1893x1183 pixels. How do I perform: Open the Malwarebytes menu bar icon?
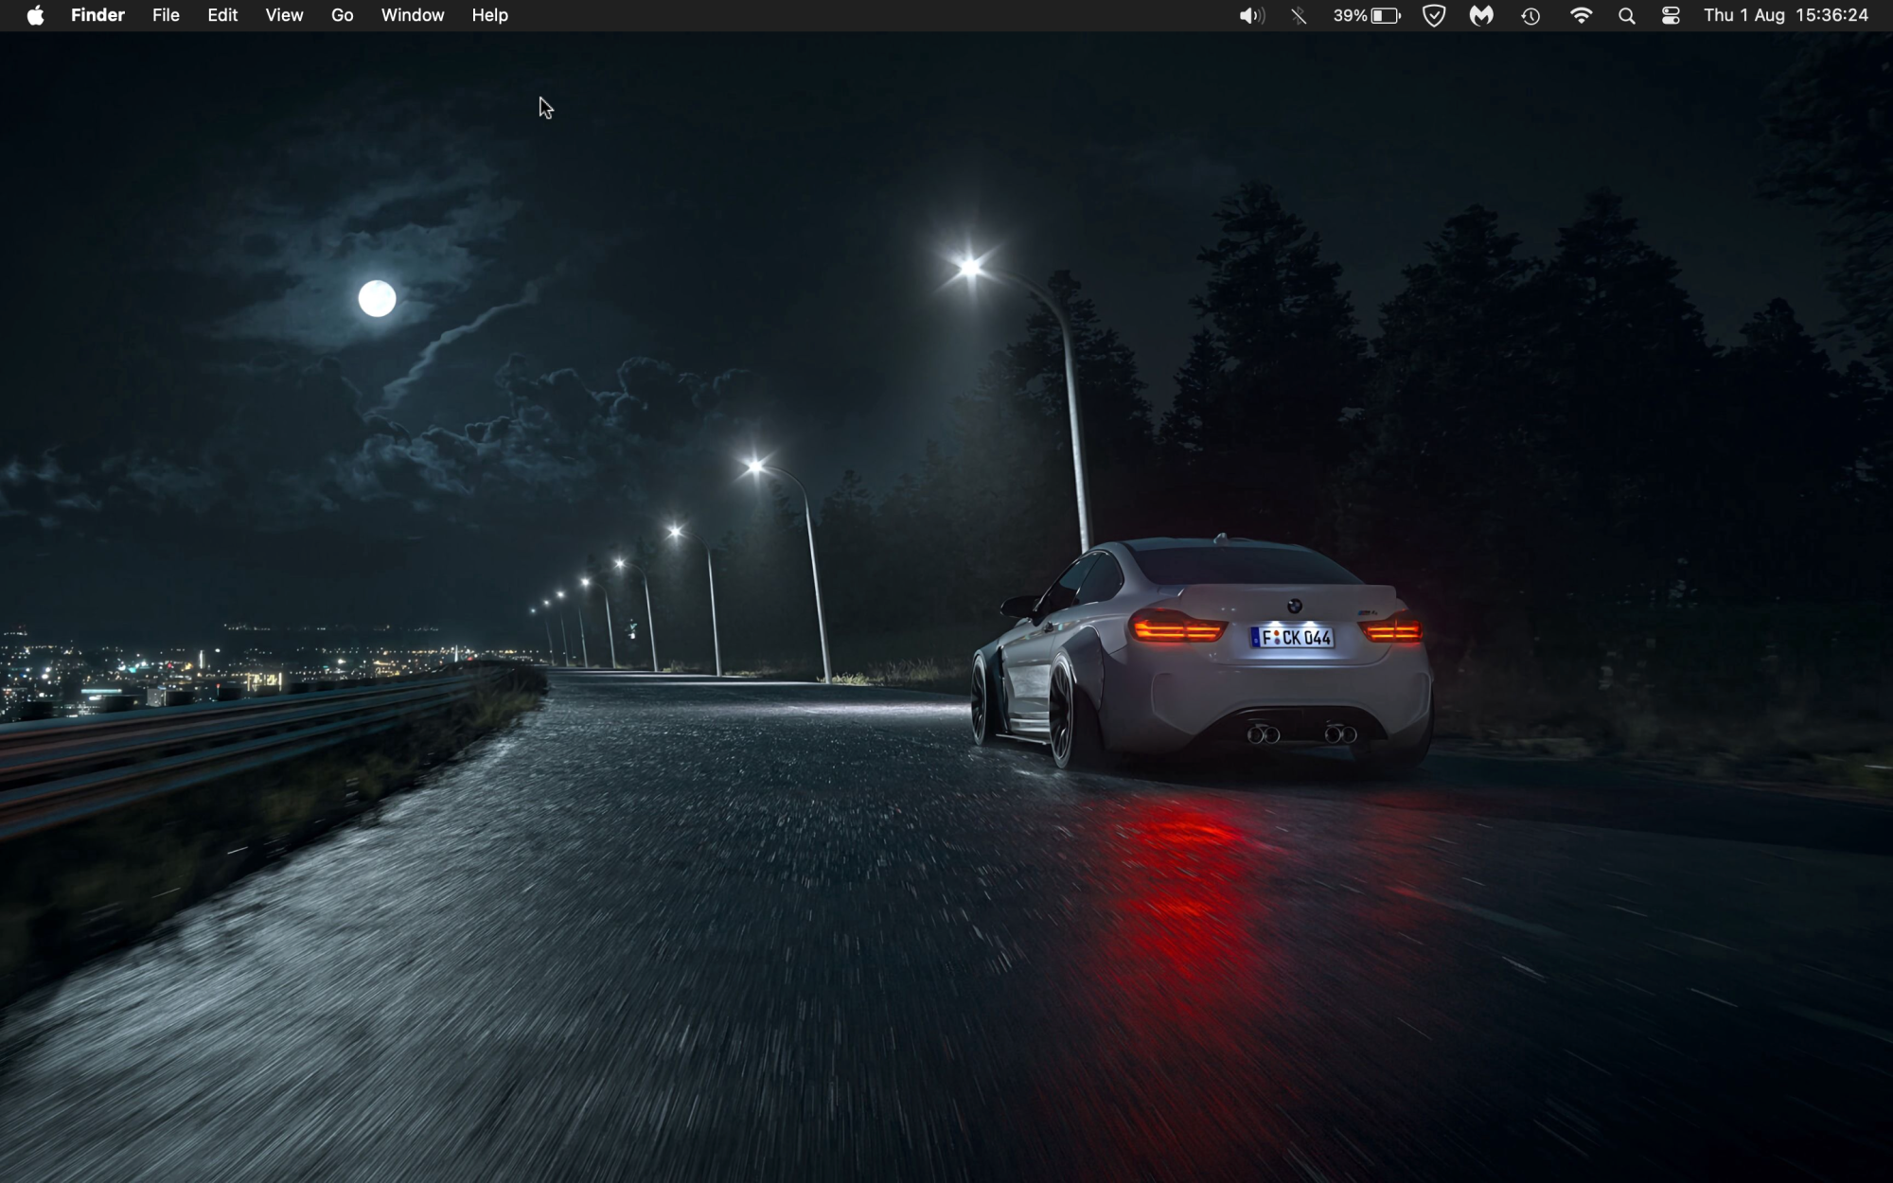1481,15
